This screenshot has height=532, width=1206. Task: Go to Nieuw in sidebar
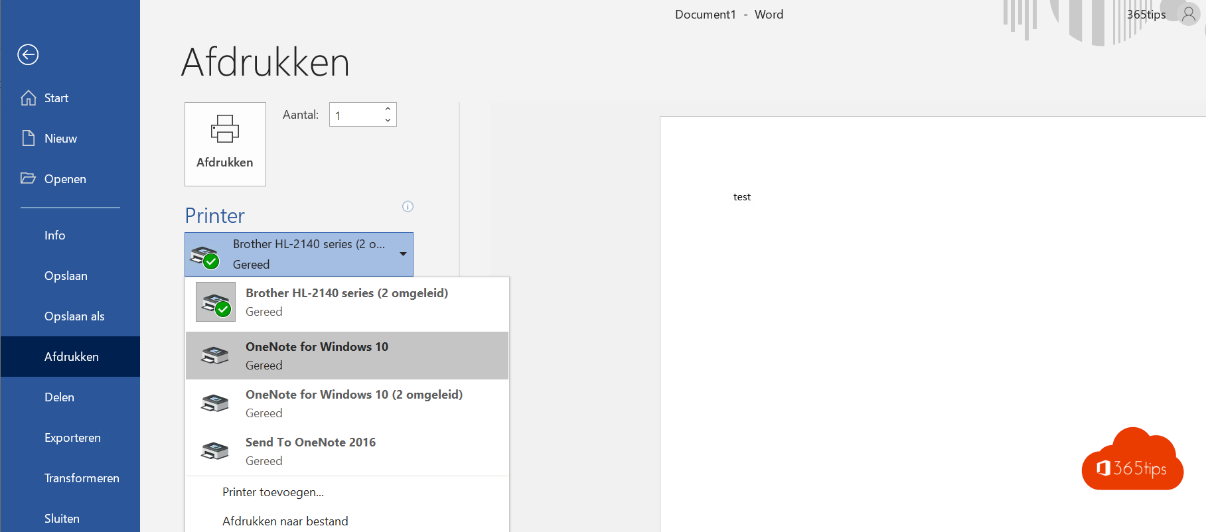click(x=70, y=139)
